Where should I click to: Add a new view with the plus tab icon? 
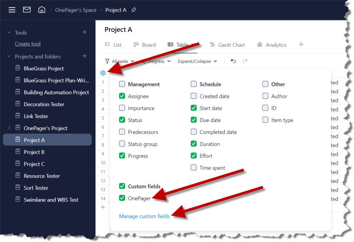tap(301, 44)
